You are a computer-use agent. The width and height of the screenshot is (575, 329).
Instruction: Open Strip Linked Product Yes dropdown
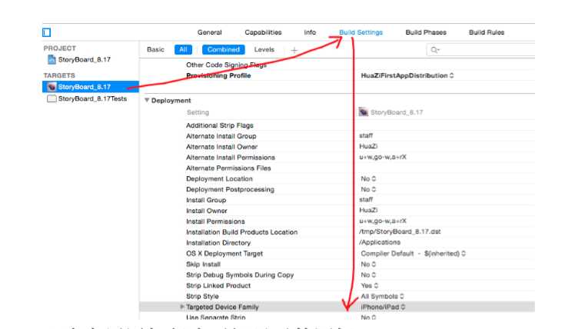click(x=369, y=285)
